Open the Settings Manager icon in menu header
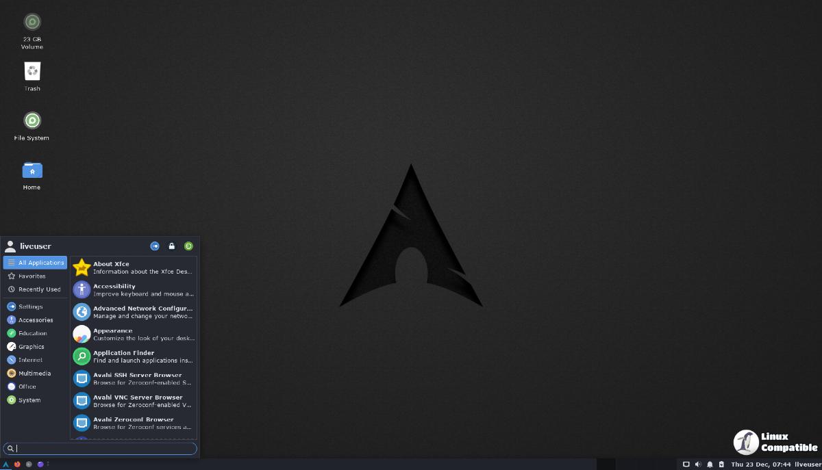The height and width of the screenshot is (470, 822). click(155, 246)
